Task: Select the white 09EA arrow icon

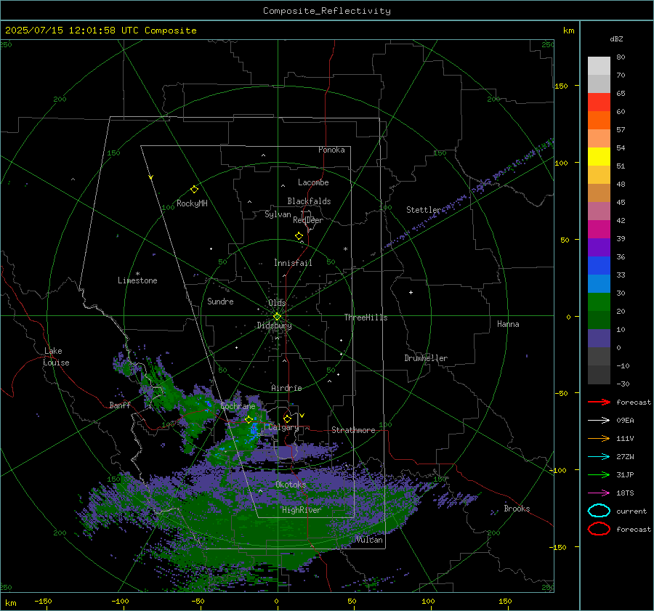Action: coord(599,421)
